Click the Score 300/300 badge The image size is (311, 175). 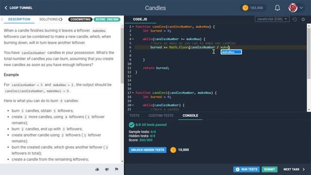pos(107,19)
